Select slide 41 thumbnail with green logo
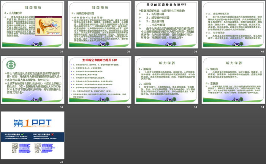Screen dimensions: 266x164 click(x=33, y=80)
